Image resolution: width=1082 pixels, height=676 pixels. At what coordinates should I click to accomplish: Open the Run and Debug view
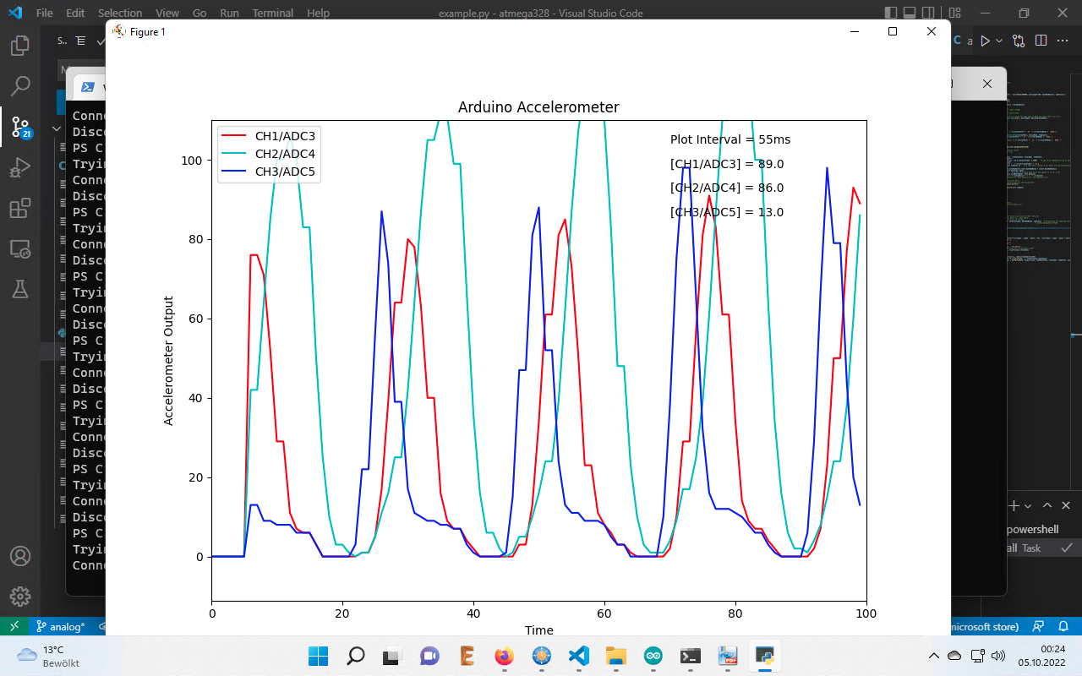[20, 167]
